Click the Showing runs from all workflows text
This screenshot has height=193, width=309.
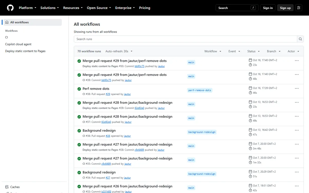[x=95, y=32]
